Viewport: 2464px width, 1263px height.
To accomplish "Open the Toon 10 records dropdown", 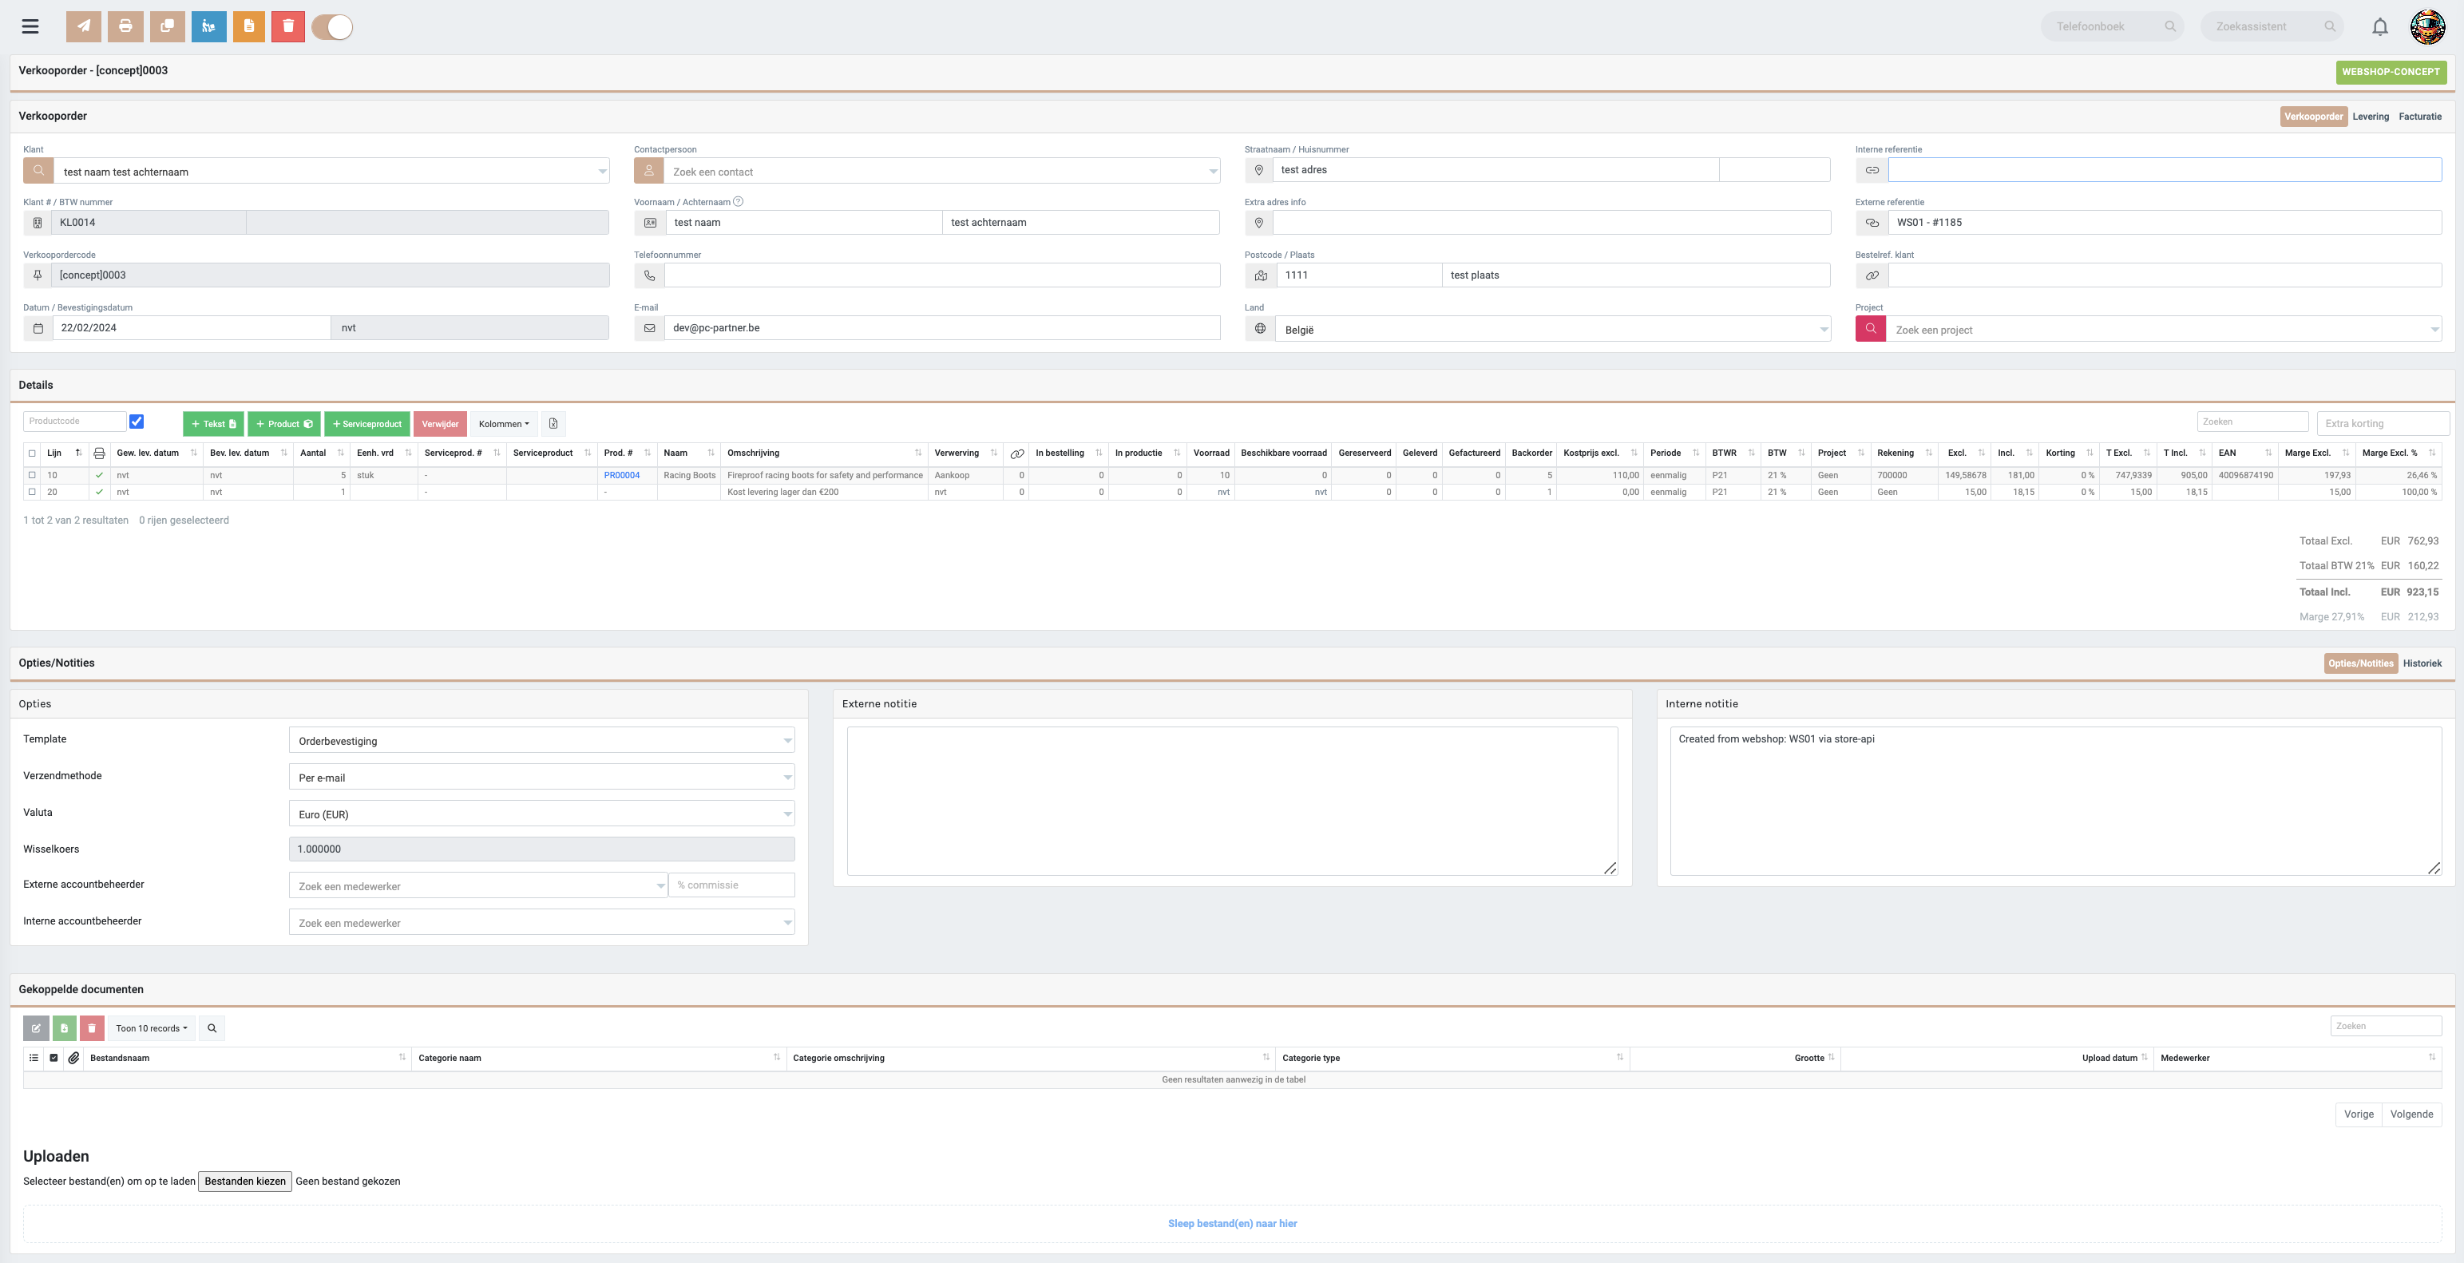I will (151, 1027).
